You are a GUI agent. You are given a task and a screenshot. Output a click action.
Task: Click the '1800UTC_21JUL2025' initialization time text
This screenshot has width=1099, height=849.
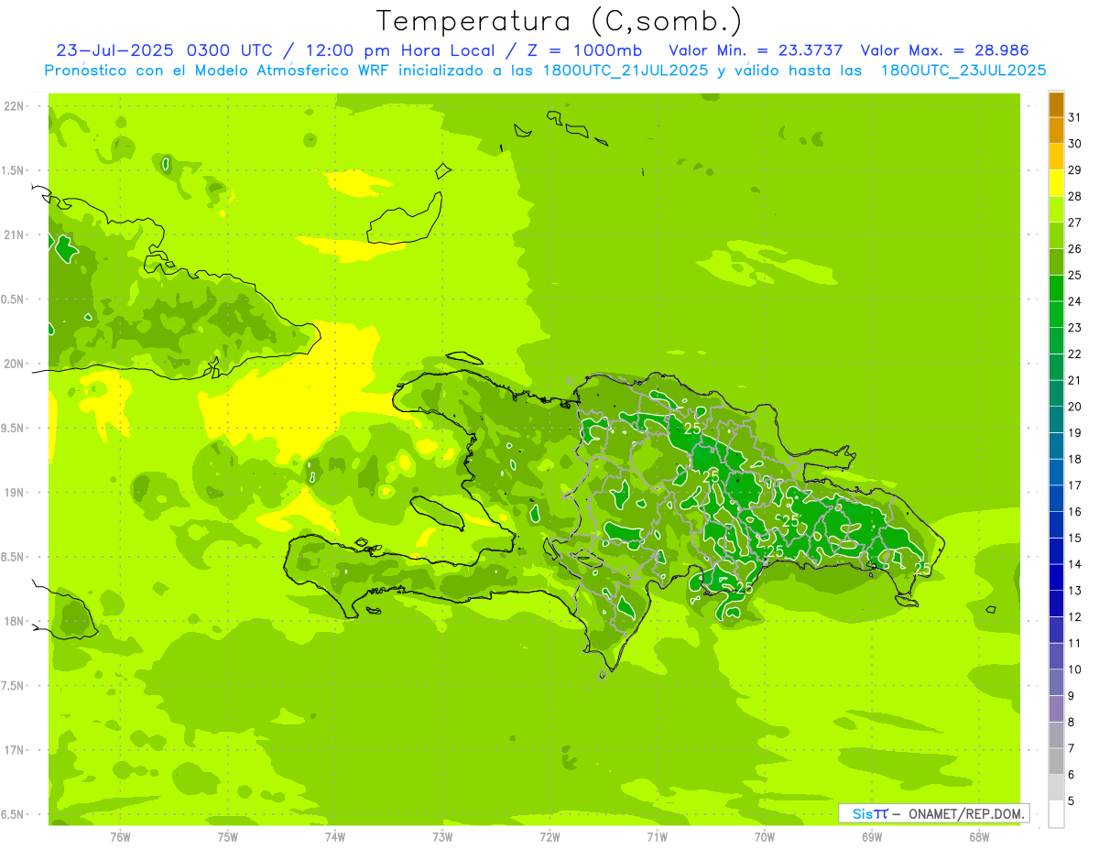click(625, 71)
